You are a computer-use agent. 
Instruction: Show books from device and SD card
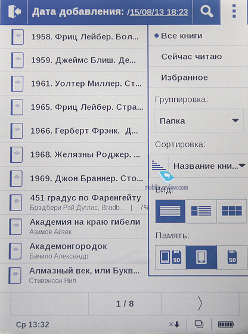170,257
